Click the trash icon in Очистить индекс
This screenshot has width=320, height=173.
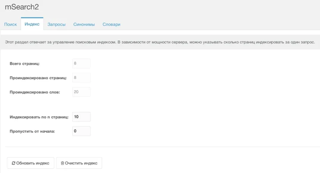click(x=62, y=163)
